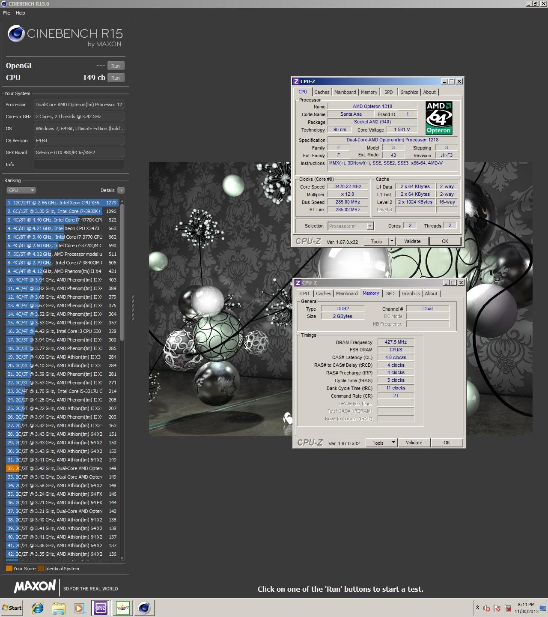This screenshot has width=548, height=617.
Task: Switch to About tab in lower CPU-Z window
Action: (x=431, y=294)
